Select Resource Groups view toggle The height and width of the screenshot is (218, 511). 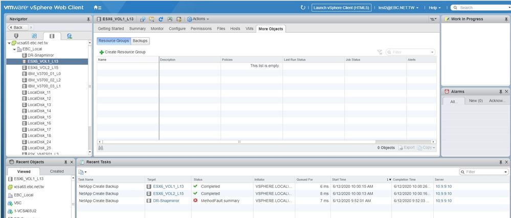[x=114, y=40]
